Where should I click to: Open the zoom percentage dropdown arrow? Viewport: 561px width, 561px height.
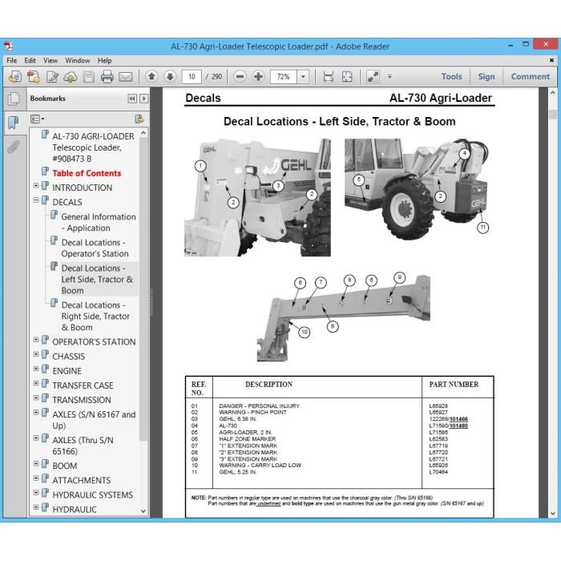tap(303, 77)
